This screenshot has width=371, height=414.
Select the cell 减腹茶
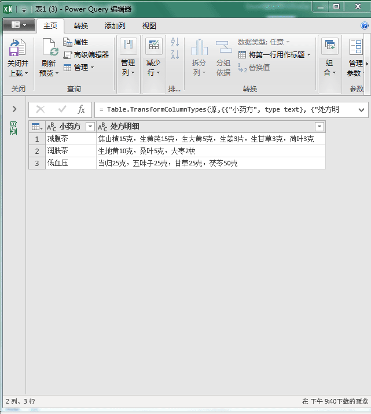tap(71, 139)
